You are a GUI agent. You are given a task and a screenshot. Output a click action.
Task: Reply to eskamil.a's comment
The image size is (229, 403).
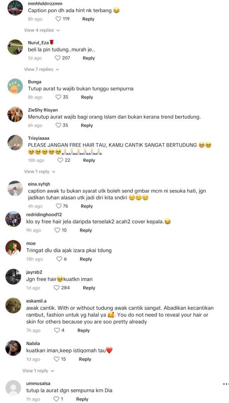point(83,331)
